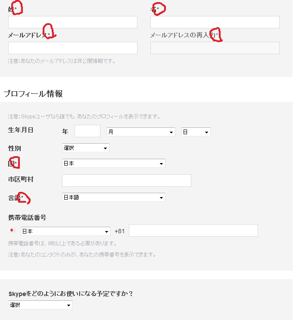293x324 pixels.
Task: Click the 生年月日 label
Action: pyautogui.click(x=21, y=130)
